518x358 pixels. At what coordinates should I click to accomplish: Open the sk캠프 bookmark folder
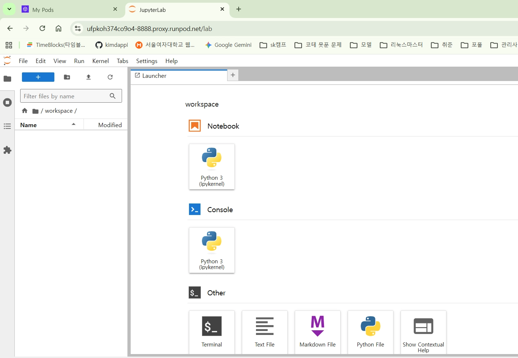[x=273, y=45]
